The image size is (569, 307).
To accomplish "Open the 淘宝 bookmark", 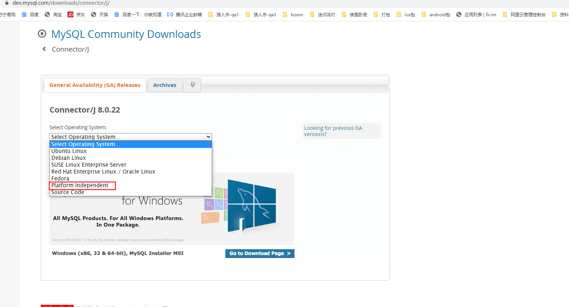I will [53, 14].
